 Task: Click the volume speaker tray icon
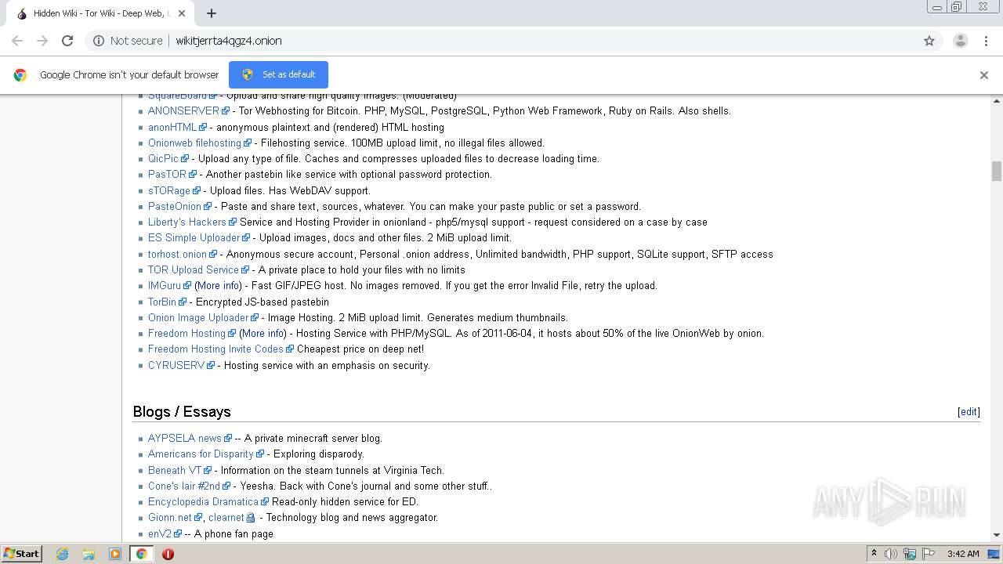click(x=891, y=554)
